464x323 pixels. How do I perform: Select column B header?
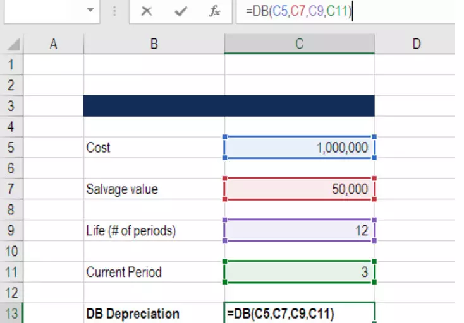154,44
